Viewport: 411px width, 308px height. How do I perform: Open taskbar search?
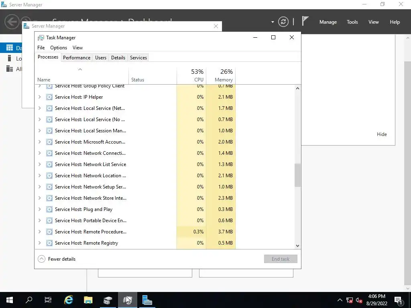29,300
